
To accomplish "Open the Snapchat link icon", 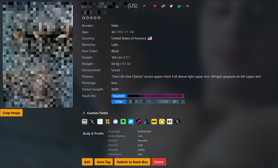I will point(162,121).
